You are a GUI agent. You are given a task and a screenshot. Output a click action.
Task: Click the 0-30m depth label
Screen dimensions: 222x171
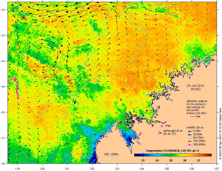[x=197, y=131]
